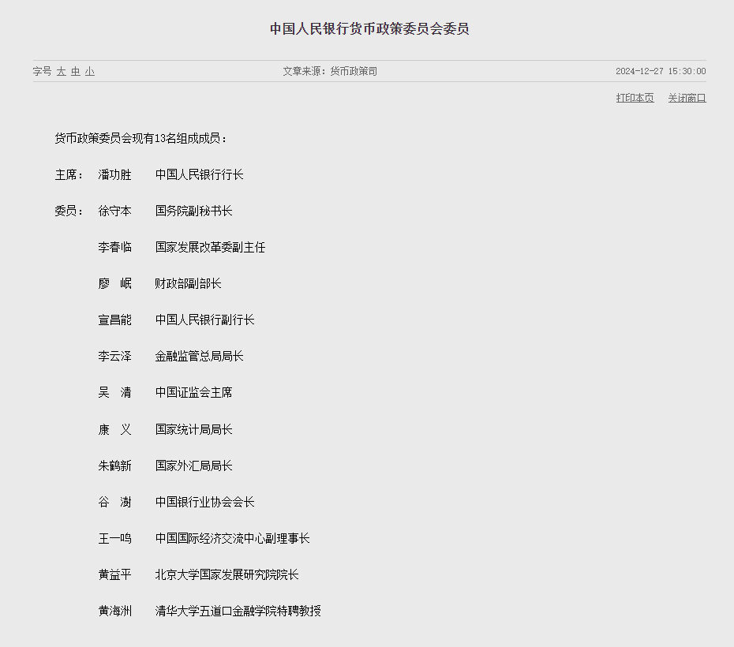Image resolution: width=734 pixels, height=647 pixels.
Task: Click the member name 宣昌能
Action: click(x=114, y=320)
